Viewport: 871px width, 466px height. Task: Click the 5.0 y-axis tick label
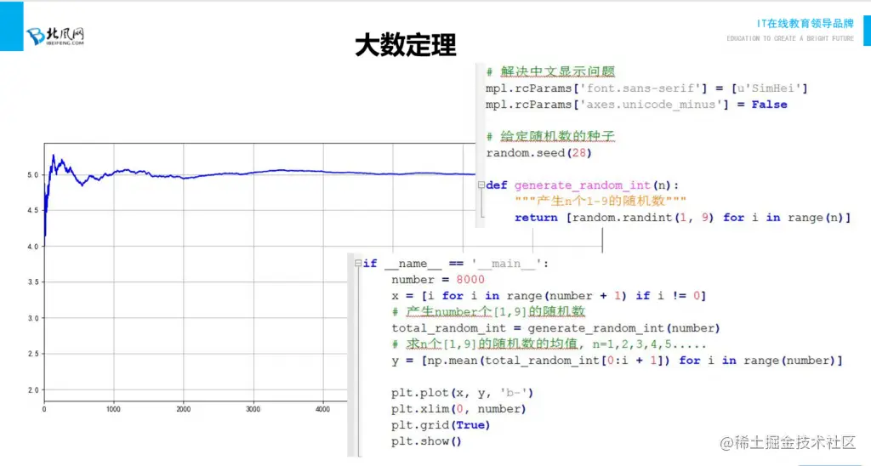point(33,175)
